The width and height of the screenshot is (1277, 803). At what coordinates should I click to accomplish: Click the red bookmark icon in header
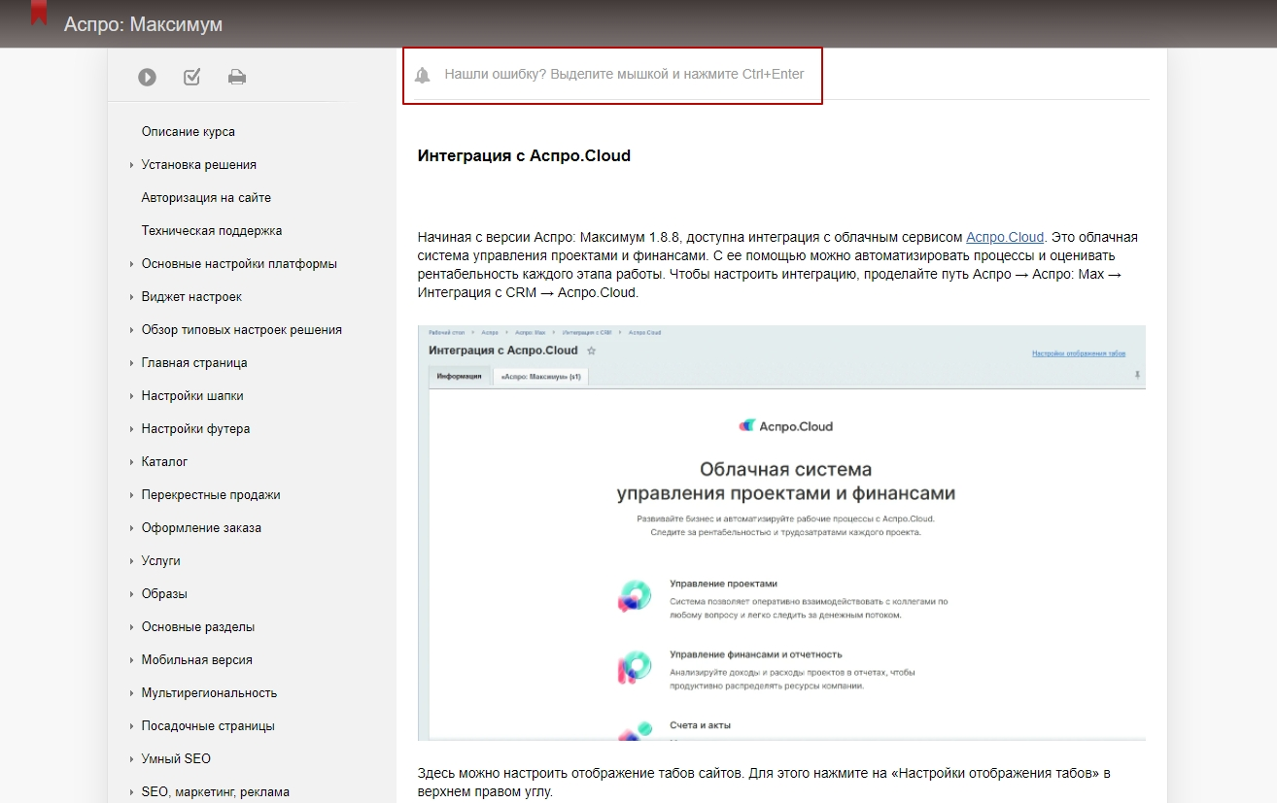click(39, 14)
